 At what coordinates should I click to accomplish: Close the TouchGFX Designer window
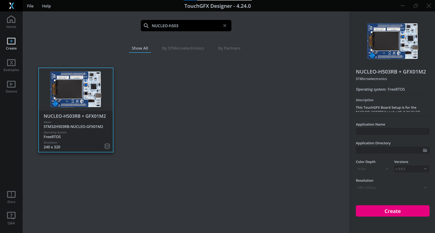[428, 6]
